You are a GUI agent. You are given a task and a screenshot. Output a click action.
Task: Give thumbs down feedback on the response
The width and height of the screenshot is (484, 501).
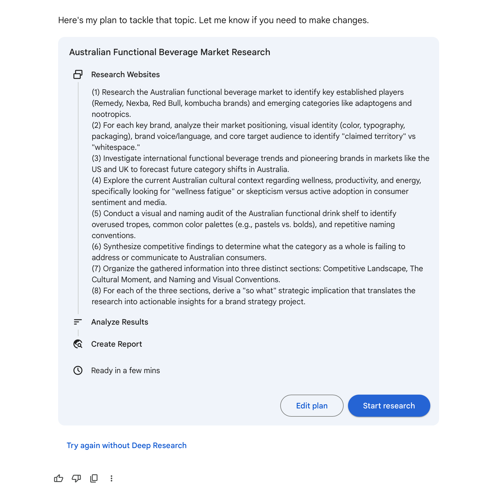76,478
